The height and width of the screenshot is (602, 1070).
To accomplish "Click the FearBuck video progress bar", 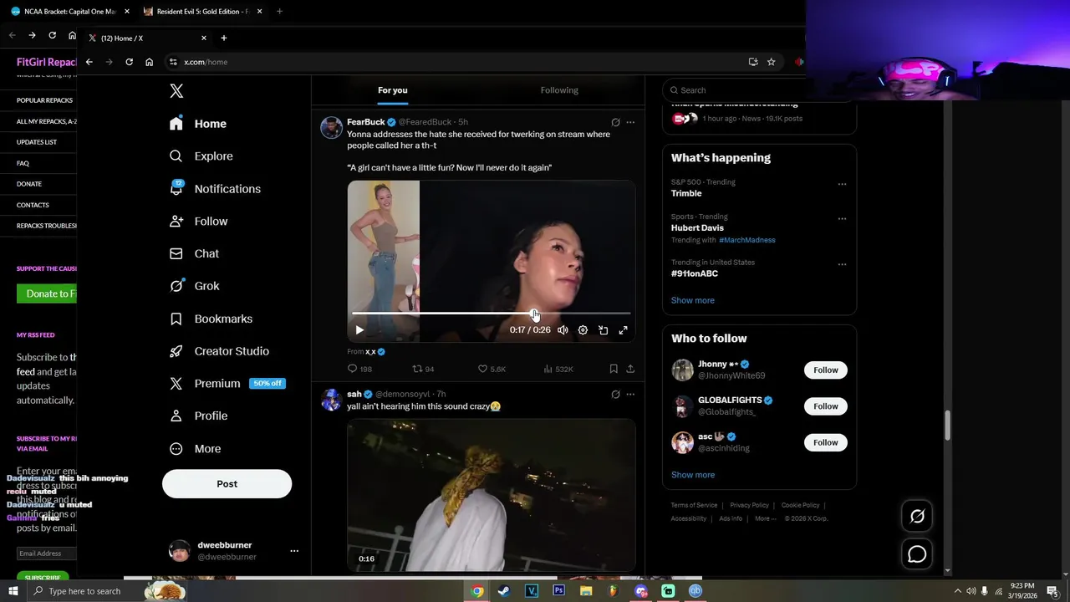I will 491,314.
